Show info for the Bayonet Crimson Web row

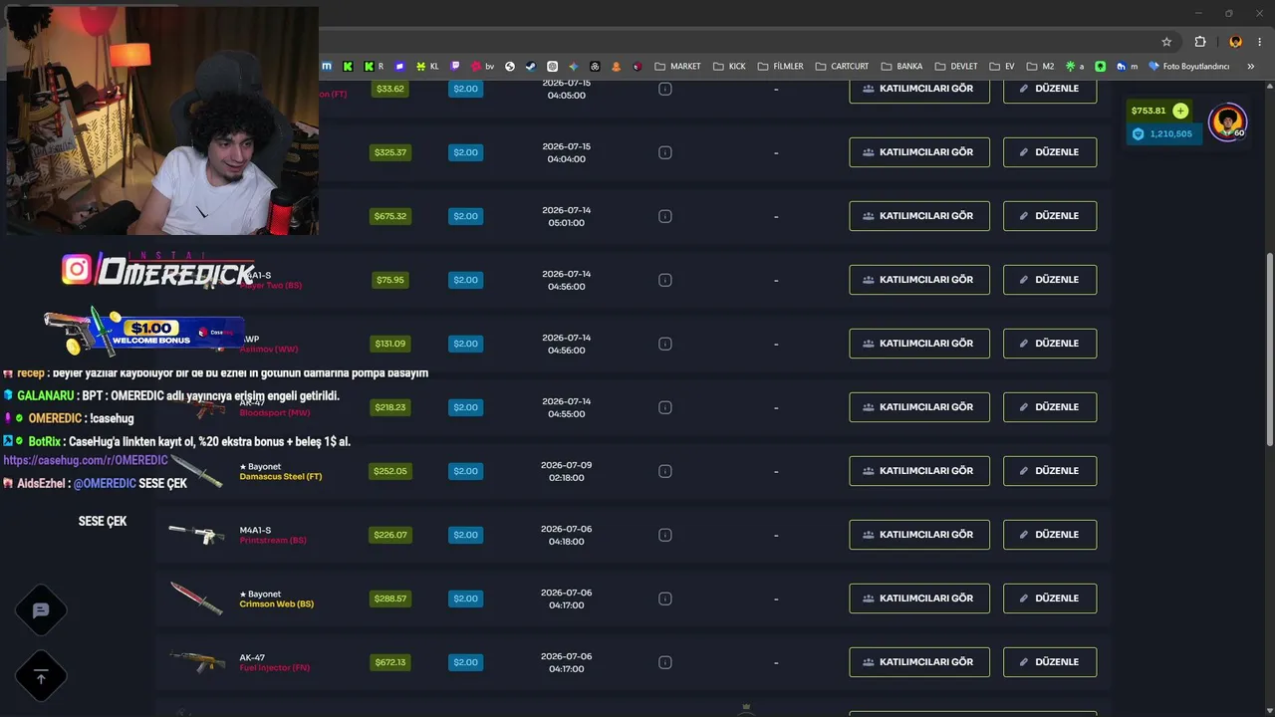665,598
